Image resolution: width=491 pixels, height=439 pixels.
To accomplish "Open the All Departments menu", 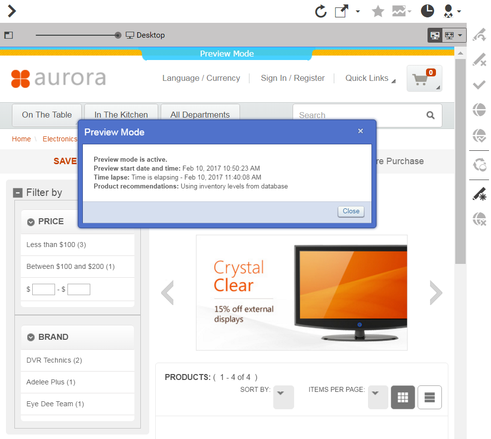I will coord(200,115).
